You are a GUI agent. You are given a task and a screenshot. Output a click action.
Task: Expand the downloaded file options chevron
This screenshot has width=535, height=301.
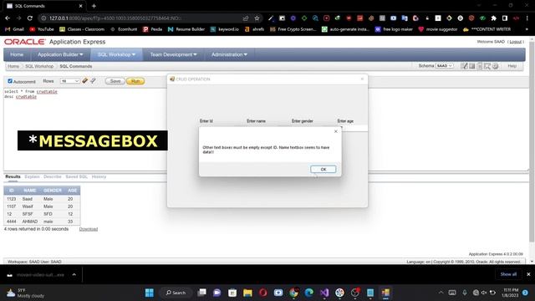point(74,274)
